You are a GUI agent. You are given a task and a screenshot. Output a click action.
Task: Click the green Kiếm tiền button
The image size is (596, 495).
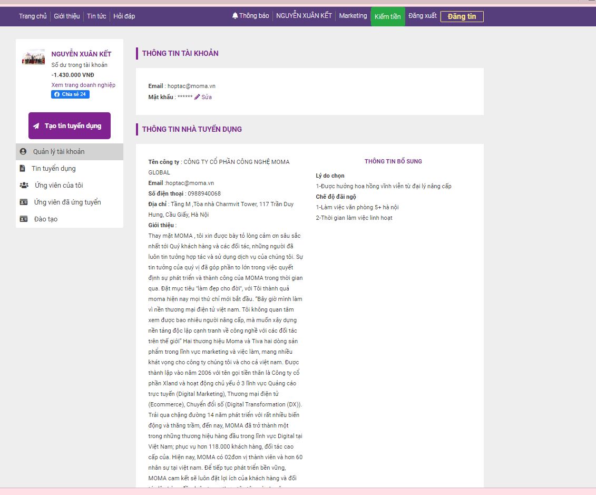pyautogui.click(x=387, y=17)
